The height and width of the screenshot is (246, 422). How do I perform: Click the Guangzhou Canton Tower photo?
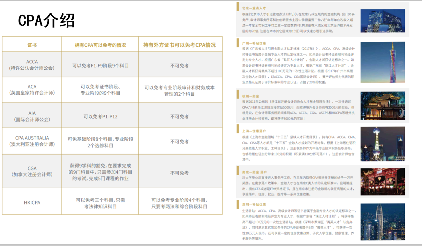point(382,62)
